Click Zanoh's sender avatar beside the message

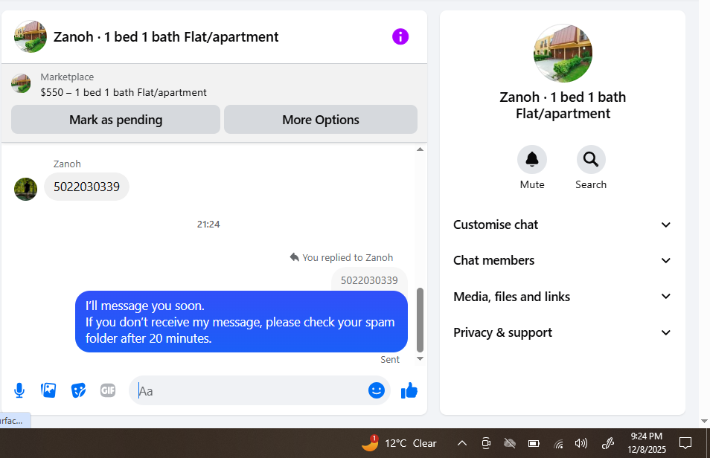click(26, 189)
